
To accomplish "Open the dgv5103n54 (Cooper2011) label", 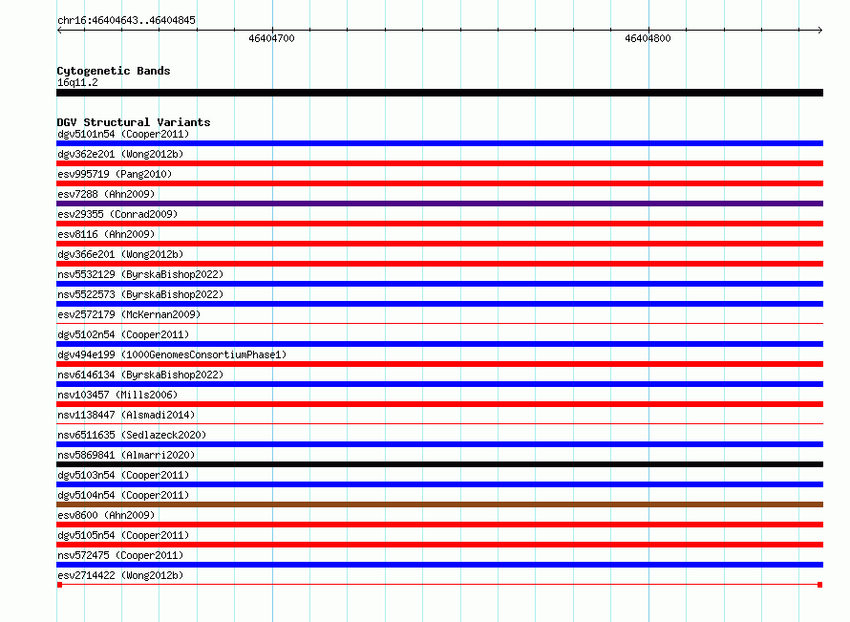I will [x=123, y=475].
